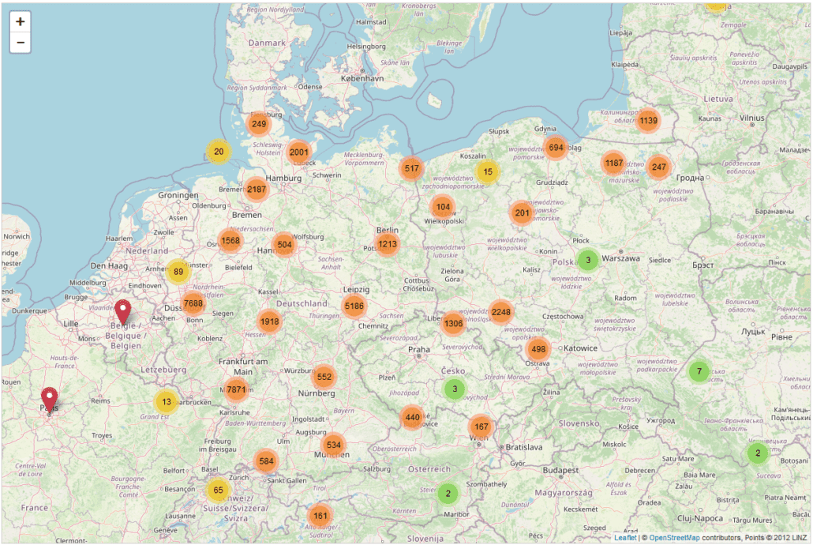Click the yellow 65 cluster in Switzerland

coord(219,490)
